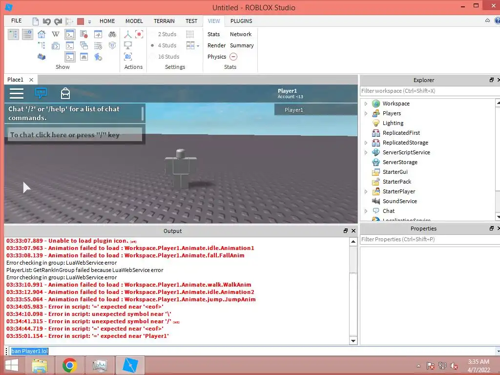This screenshot has width=500, height=375.
Task: Toggle the Render stats display
Action: (x=216, y=45)
